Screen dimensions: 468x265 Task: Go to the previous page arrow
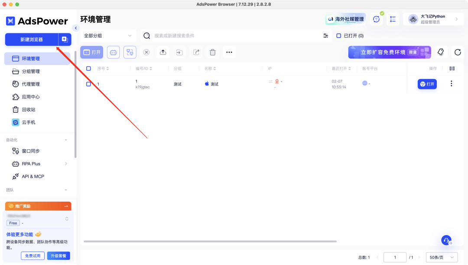point(377,257)
